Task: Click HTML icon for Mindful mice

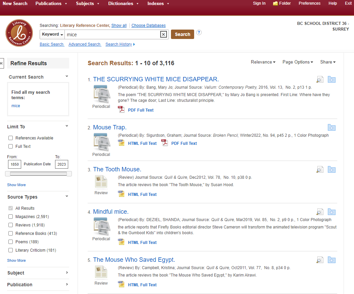Action: point(121,242)
